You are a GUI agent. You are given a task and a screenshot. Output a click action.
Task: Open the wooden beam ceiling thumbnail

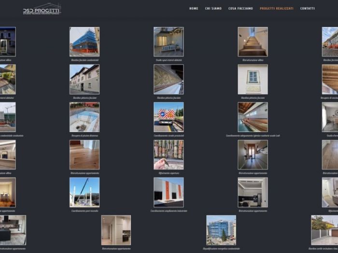(330, 80)
